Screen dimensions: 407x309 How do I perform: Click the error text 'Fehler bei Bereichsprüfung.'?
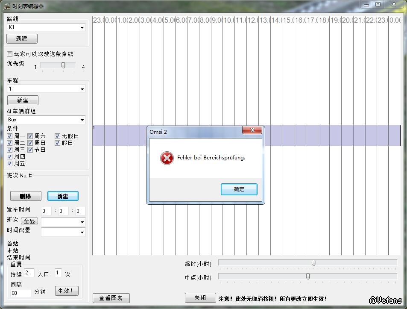coord(211,158)
